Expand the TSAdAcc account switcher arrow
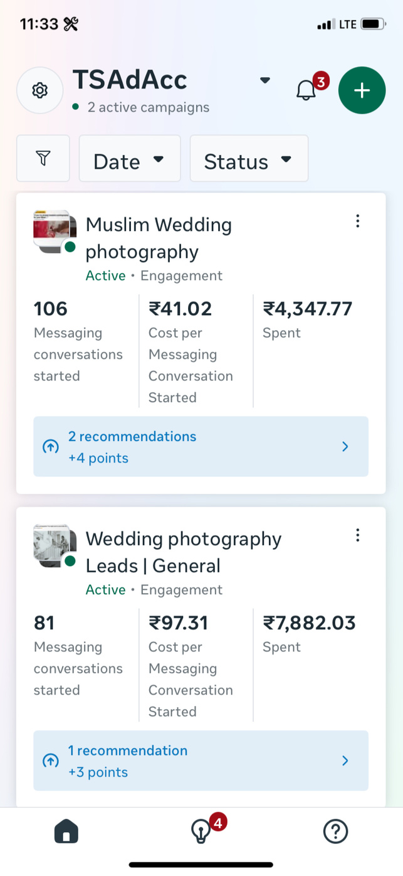 [x=265, y=80]
